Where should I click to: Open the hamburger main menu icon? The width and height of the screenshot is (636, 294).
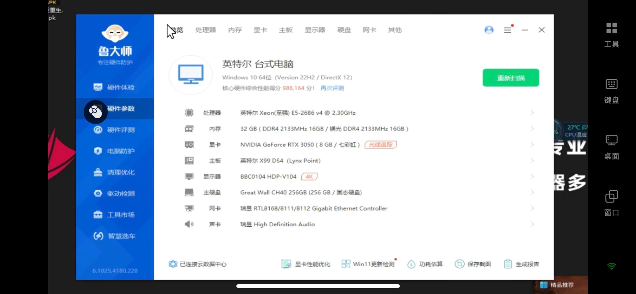508,30
